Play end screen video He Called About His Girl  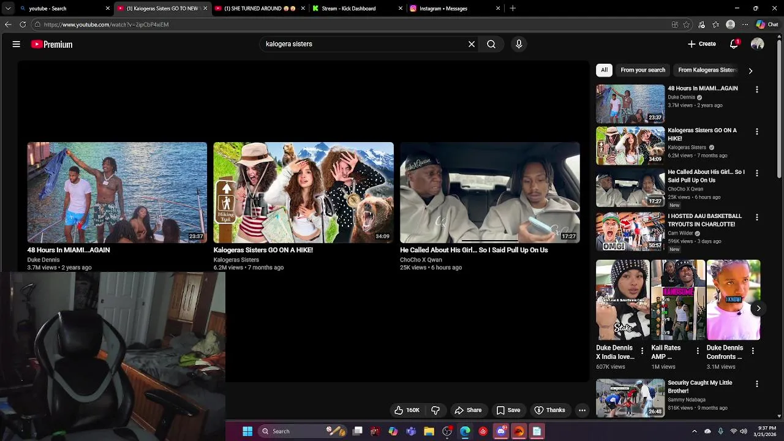pos(489,192)
